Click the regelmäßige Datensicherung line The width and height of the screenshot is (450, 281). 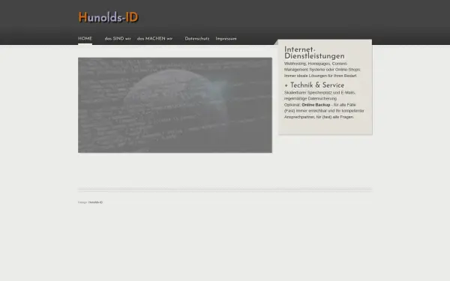coord(310,99)
